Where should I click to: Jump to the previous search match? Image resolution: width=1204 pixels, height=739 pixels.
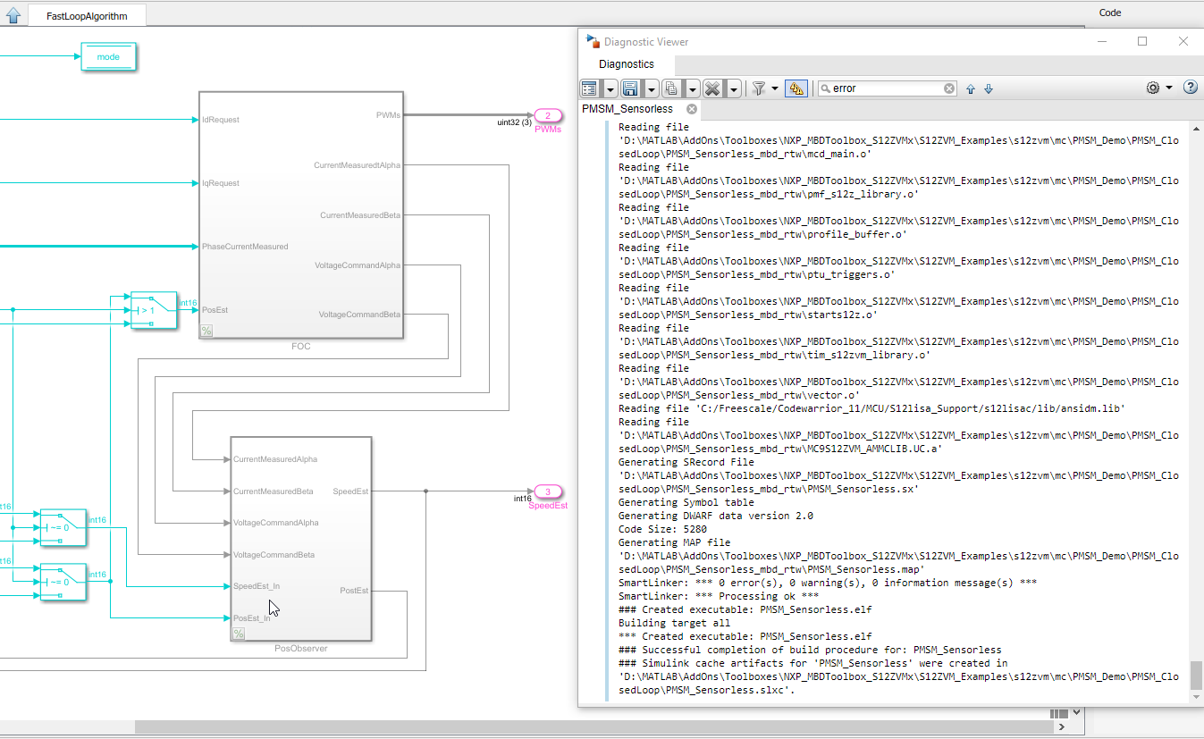point(971,88)
